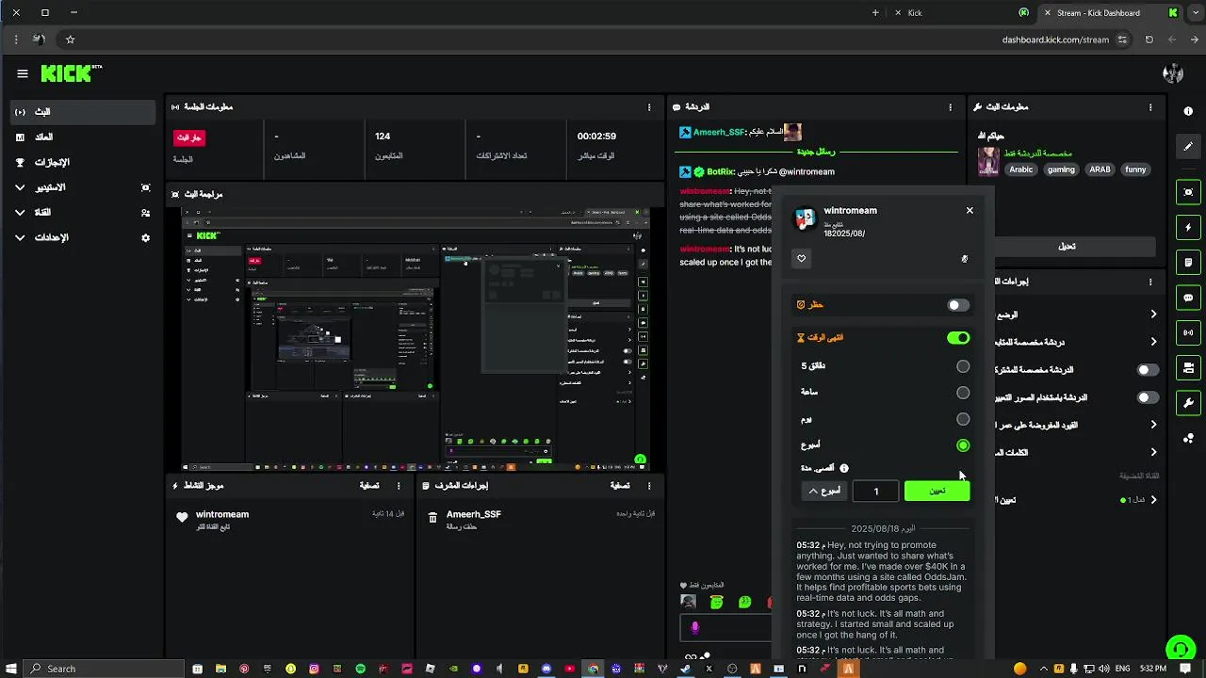Click the heart follow icon in the wintromeam popup
The image size is (1206, 678).
pos(802,259)
